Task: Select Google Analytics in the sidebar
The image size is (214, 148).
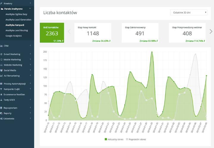Action: click(x=13, y=36)
